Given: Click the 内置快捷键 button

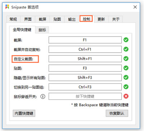Looking at the screenshot, I should tap(24, 113).
